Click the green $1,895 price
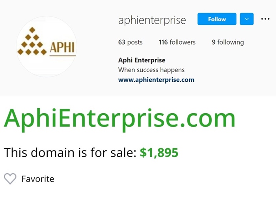 coord(159,152)
